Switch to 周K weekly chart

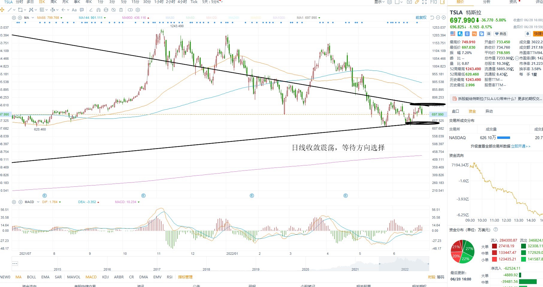point(54,2)
